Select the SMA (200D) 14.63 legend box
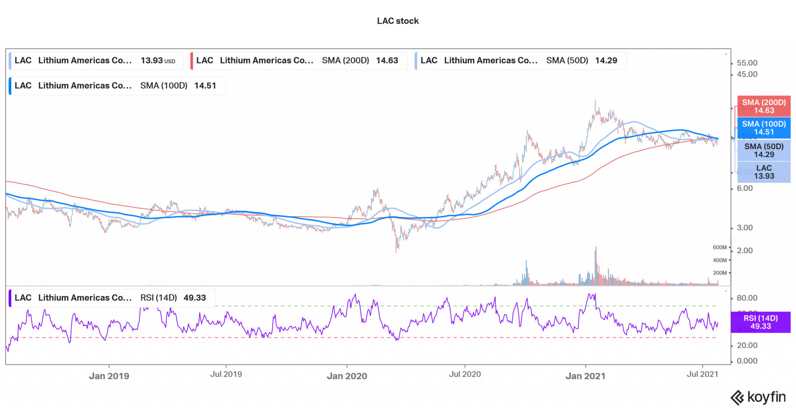 click(x=299, y=61)
